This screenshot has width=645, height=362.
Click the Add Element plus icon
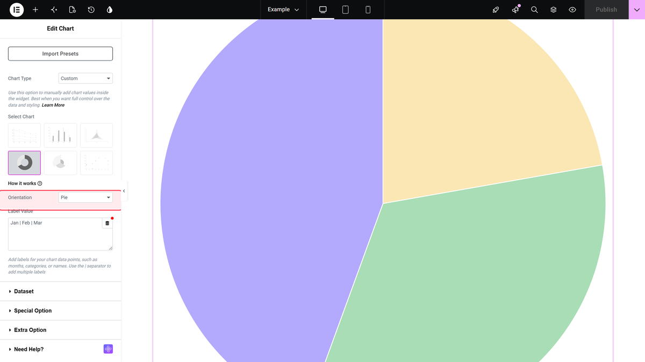pos(35,10)
